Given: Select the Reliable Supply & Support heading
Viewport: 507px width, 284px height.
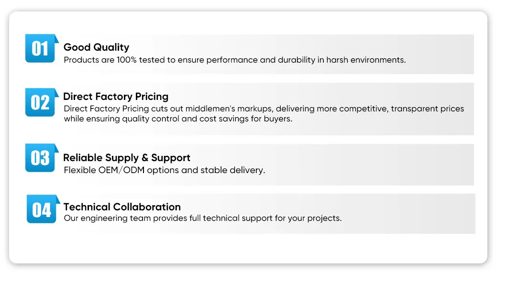Looking at the screenshot, I should (127, 158).
